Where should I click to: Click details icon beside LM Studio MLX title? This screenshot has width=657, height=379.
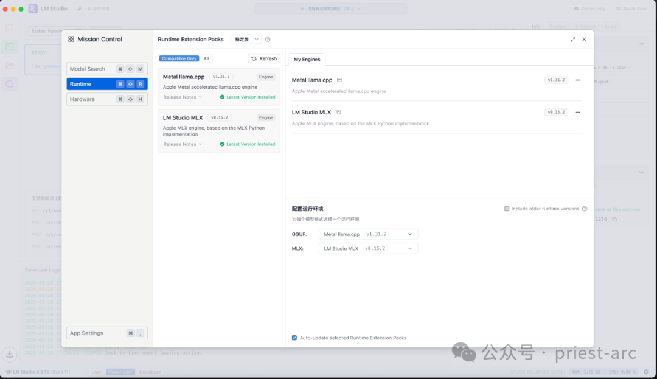[338, 112]
